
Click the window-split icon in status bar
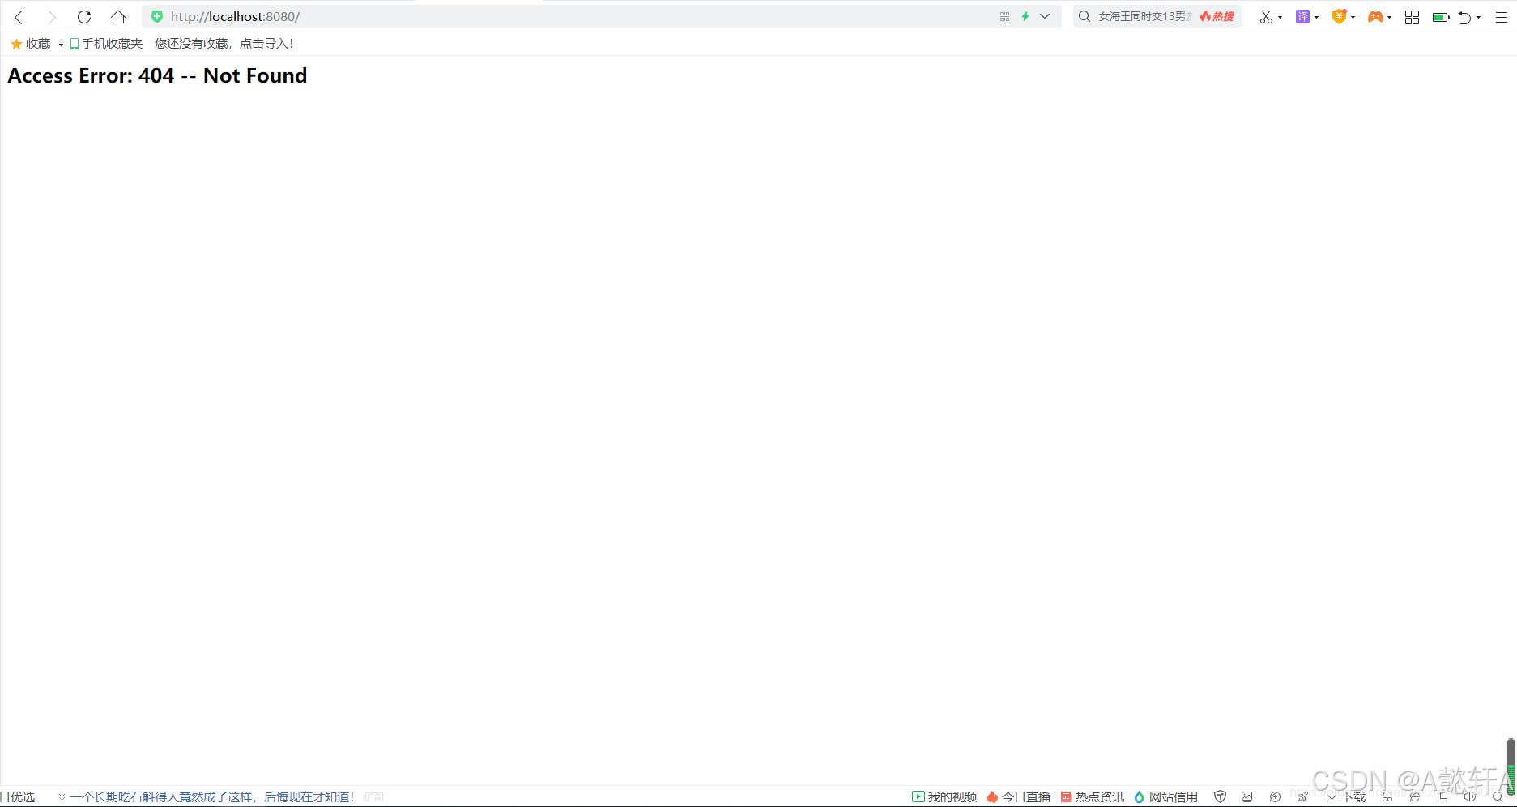[x=1442, y=797]
